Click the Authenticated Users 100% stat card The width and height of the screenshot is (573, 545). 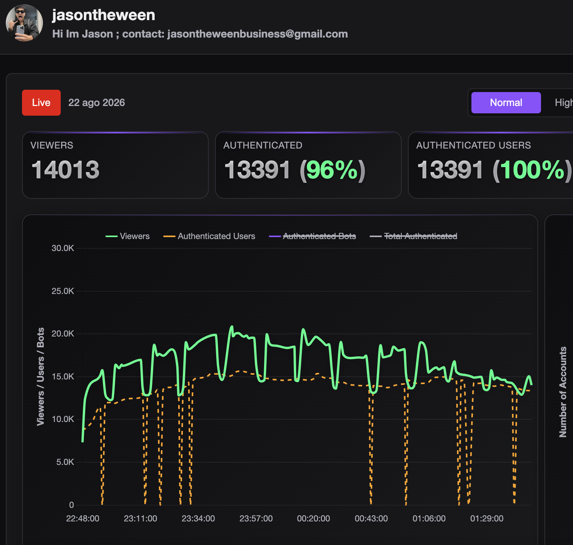[x=491, y=165]
